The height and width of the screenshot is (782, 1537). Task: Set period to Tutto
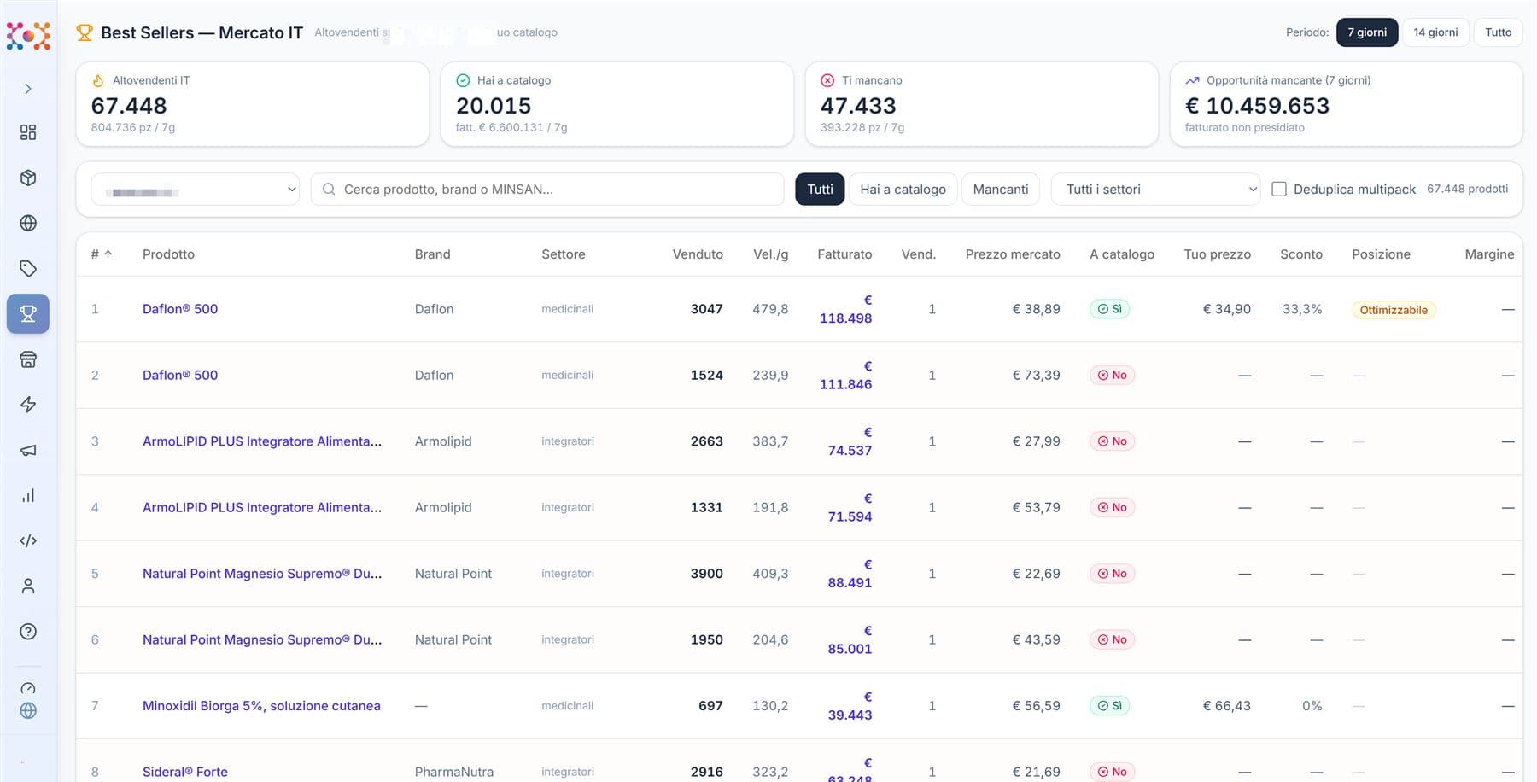(x=1498, y=32)
